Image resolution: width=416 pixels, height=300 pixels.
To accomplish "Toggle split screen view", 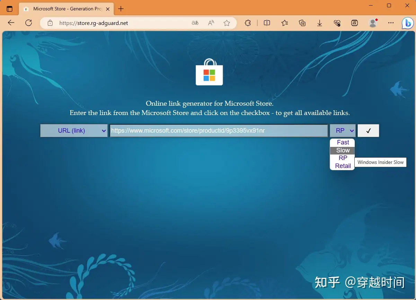I will [x=267, y=23].
